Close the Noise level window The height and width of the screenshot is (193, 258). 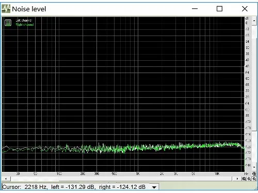point(245,9)
